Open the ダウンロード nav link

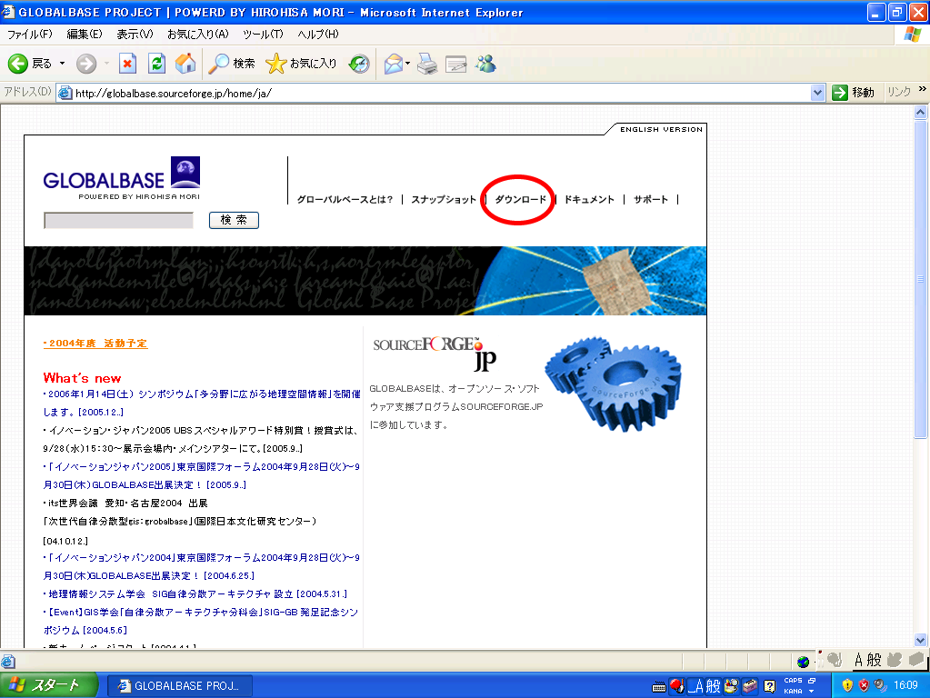[520, 199]
